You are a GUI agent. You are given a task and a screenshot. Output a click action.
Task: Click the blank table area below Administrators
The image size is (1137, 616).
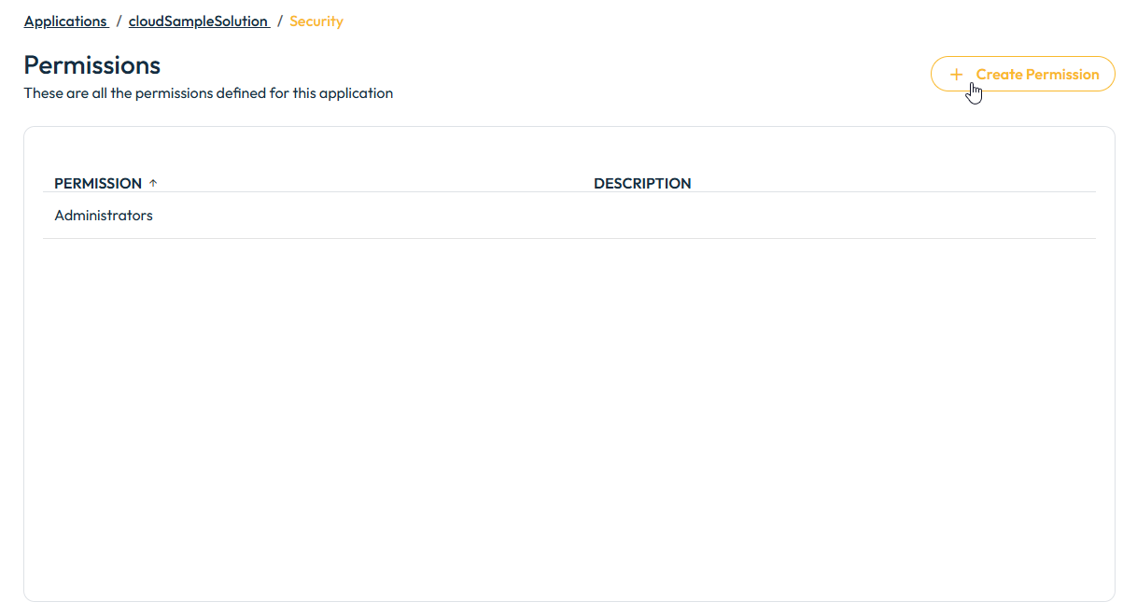point(568,411)
